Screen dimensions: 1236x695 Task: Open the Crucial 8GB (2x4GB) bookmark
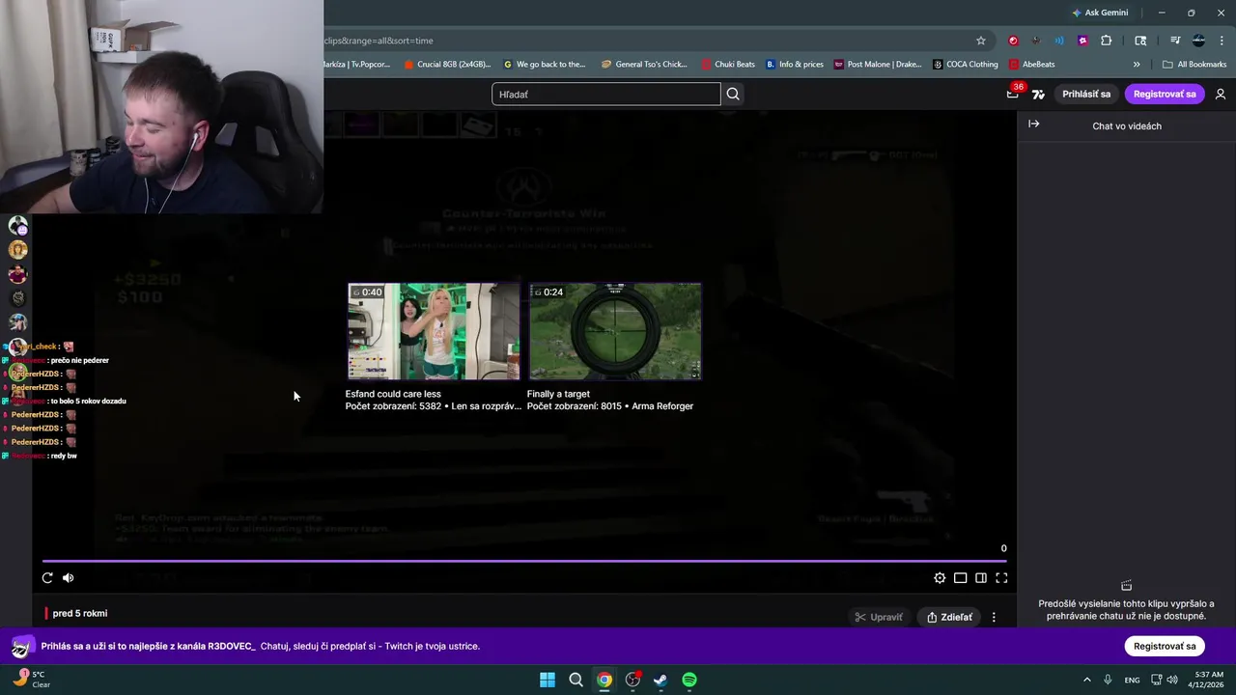(x=447, y=65)
